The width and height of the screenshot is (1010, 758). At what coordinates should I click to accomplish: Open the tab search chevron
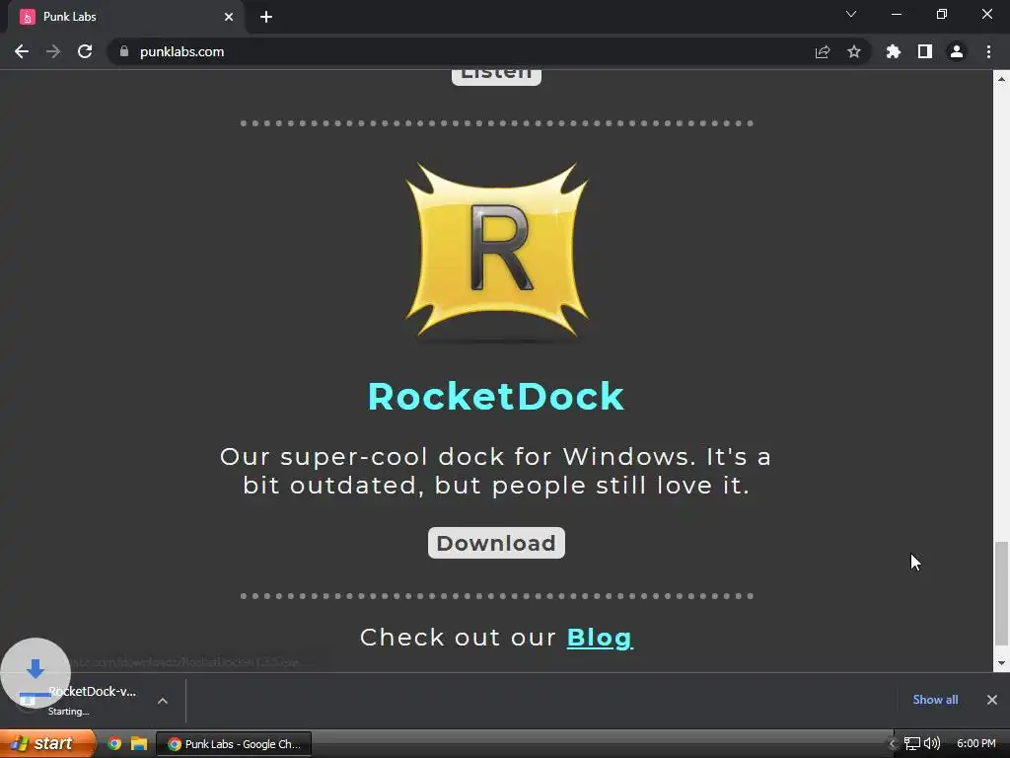pyautogui.click(x=851, y=14)
